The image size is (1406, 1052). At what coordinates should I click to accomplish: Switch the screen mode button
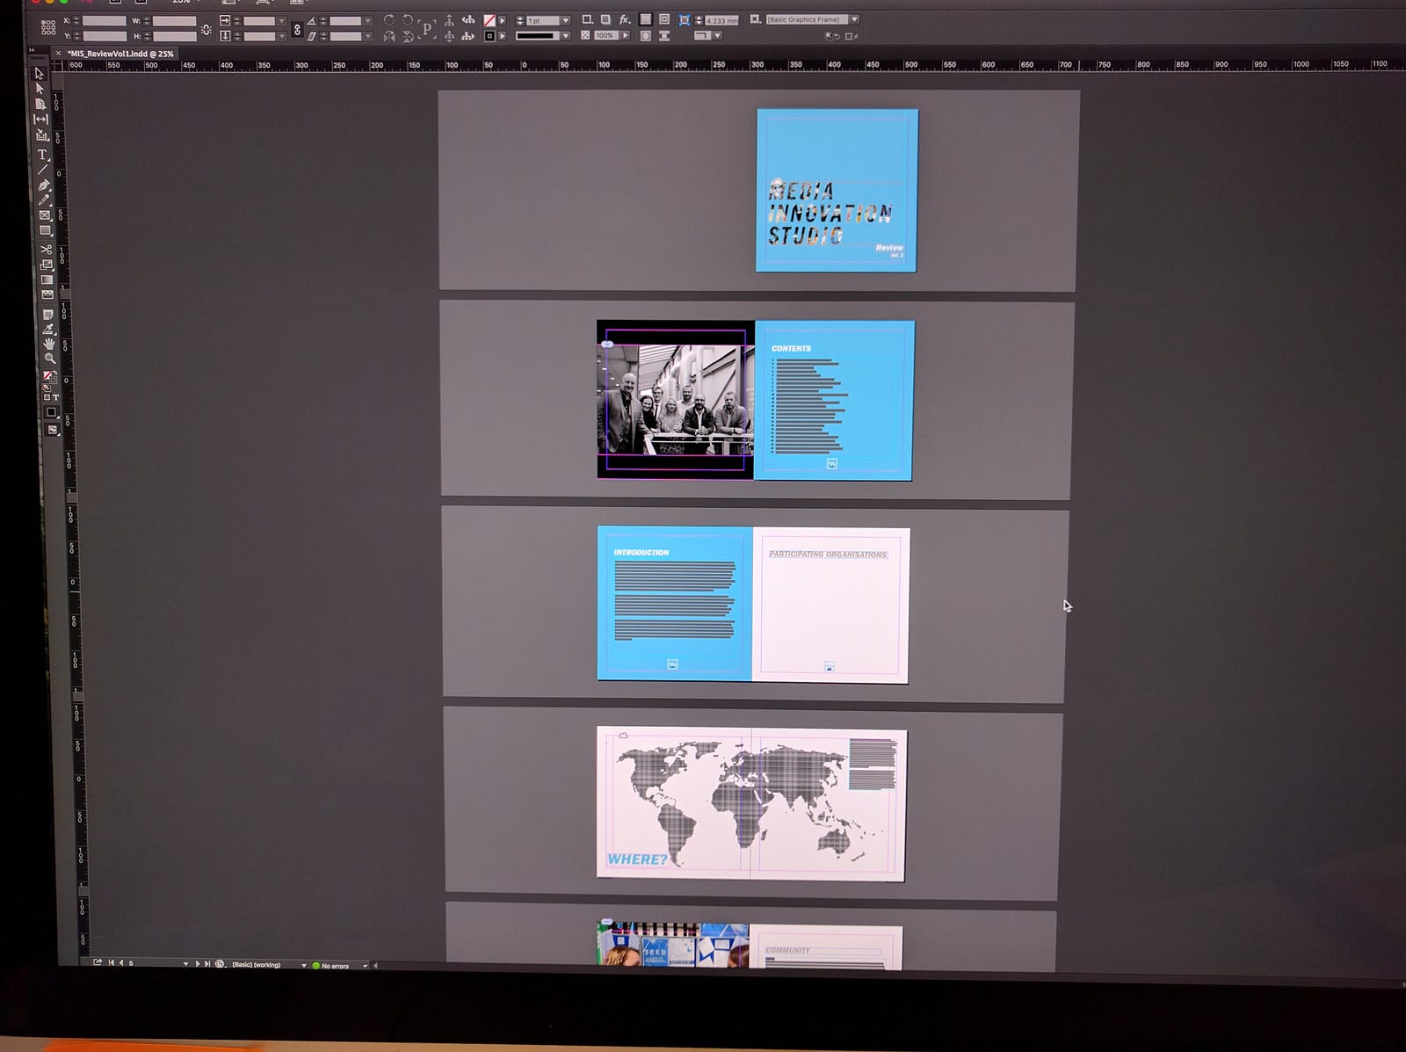coord(53,430)
